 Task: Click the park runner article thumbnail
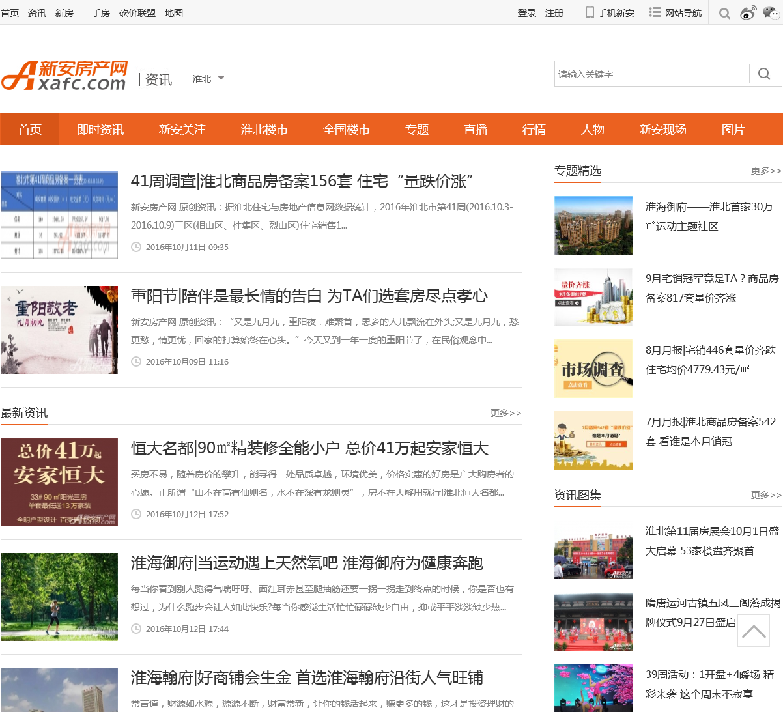coord(59,597)
